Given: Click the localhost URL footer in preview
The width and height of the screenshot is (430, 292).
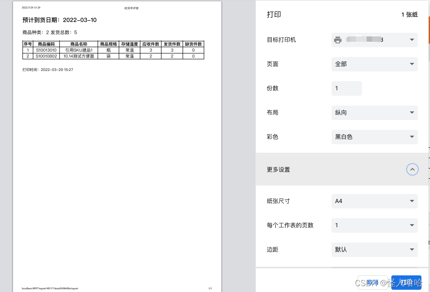Looking at the screenshot, I should point(50,288).
